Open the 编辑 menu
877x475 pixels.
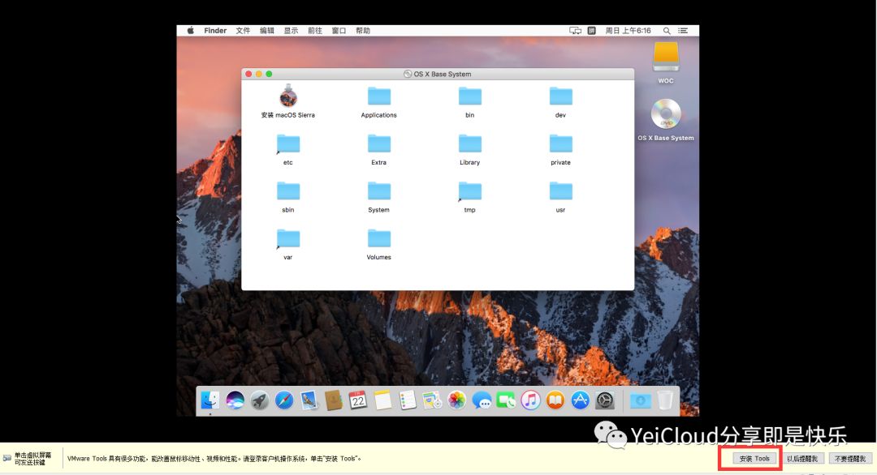(267, 31)
